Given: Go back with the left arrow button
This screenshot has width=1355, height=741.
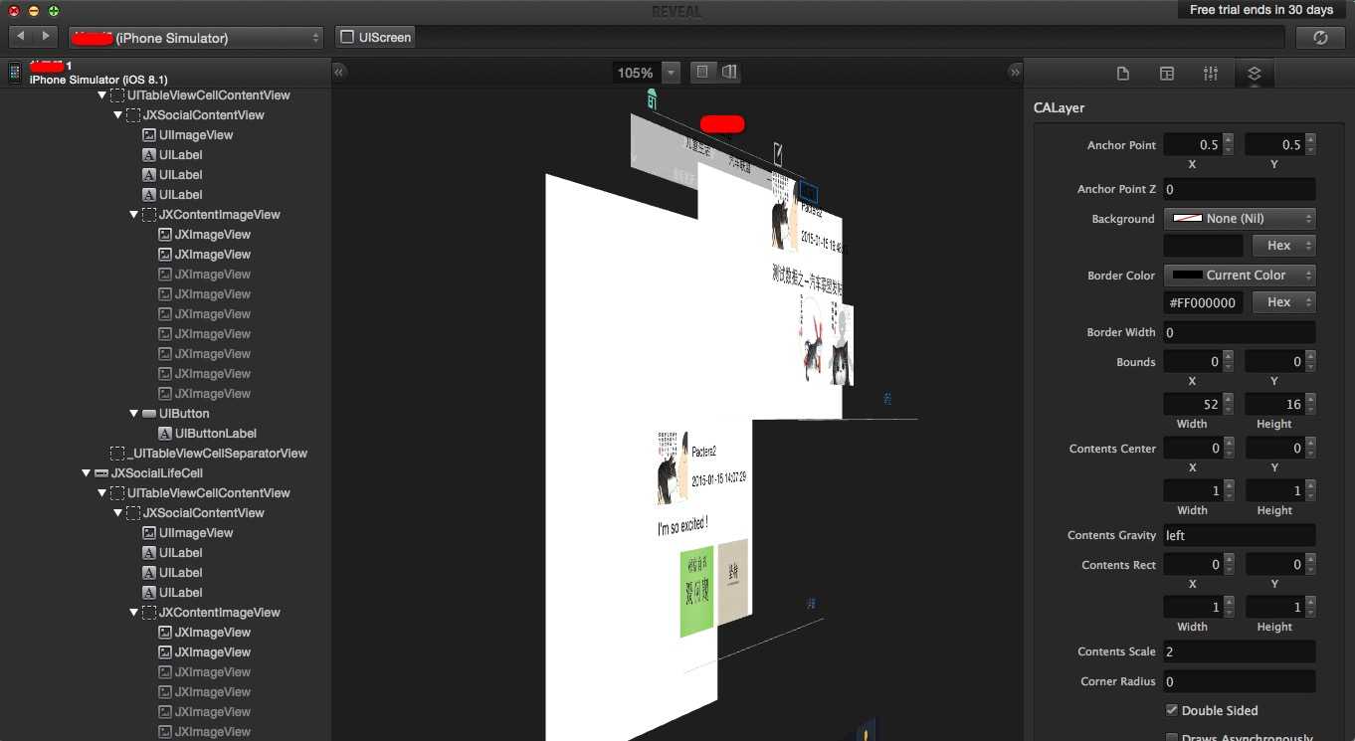Looking at the screenshot, I should [x=21, y=37].
